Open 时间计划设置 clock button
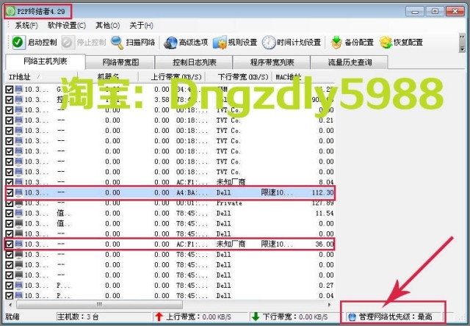This screenshot has width=470, height=326. coord(292,43)
